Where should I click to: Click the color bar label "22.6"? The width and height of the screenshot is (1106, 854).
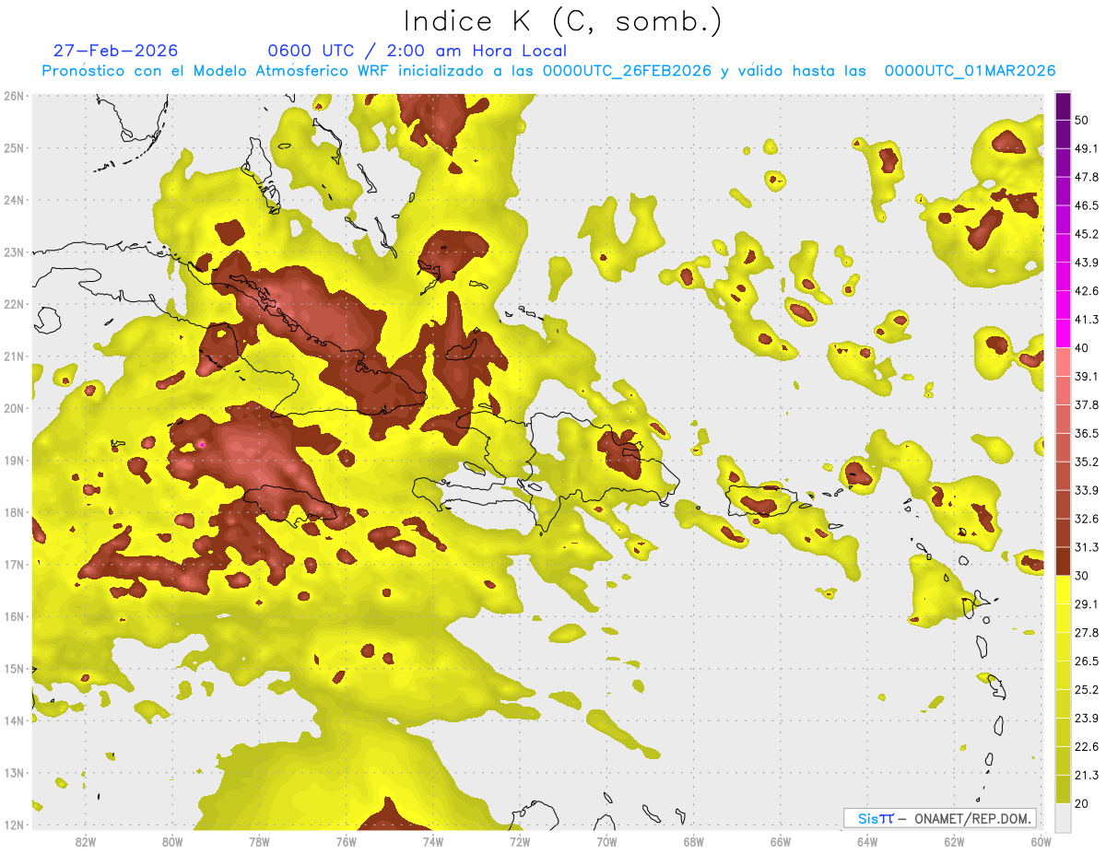coord(1086,747)
